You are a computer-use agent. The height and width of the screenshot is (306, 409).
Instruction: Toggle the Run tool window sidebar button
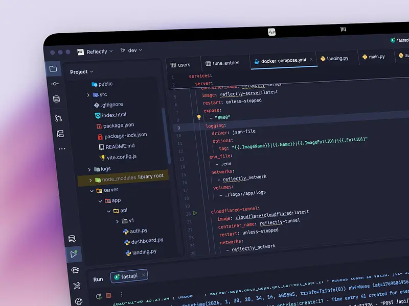point(73,253)
